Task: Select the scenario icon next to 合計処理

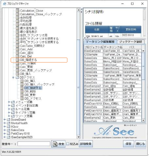Action: tap(17, 17)
